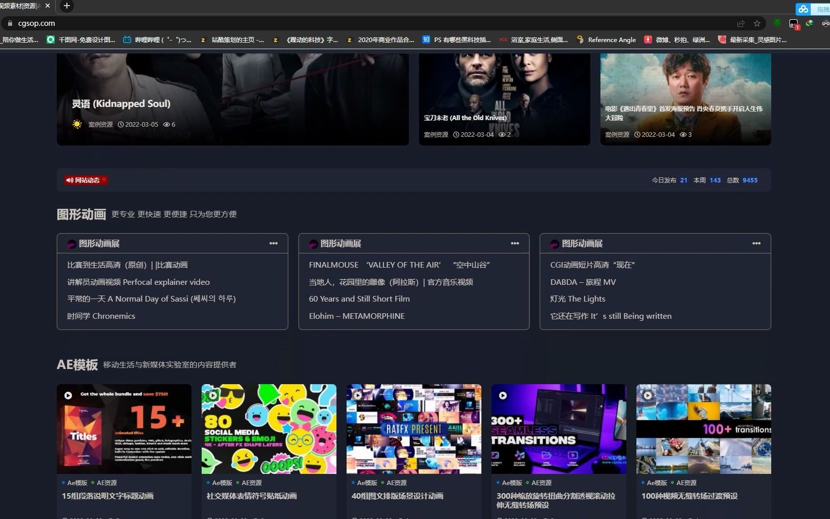830x519 pixels.
Task: Play preview on 15+ Titles thumbnail
Action: 68,395
